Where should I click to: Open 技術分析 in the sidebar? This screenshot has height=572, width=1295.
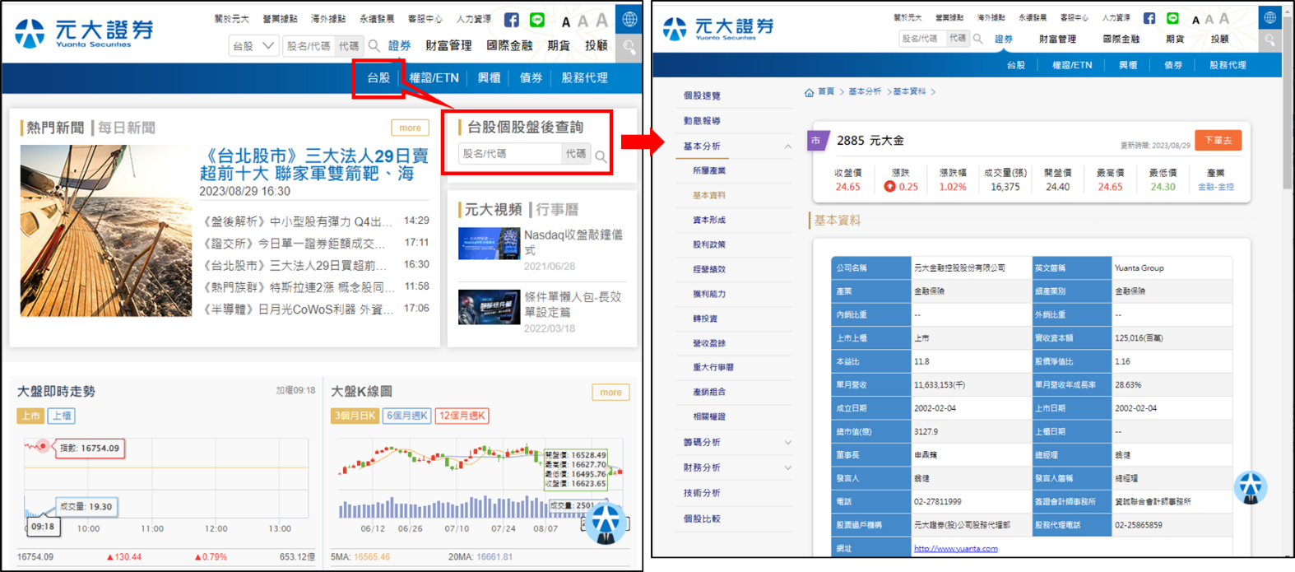(702, 493)
